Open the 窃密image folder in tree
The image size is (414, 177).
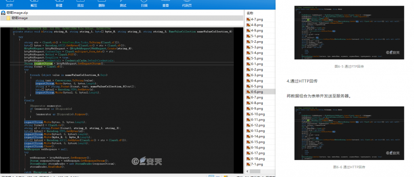point(18,18)
